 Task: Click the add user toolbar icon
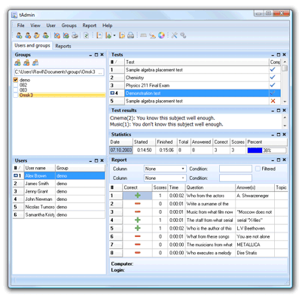19,35
